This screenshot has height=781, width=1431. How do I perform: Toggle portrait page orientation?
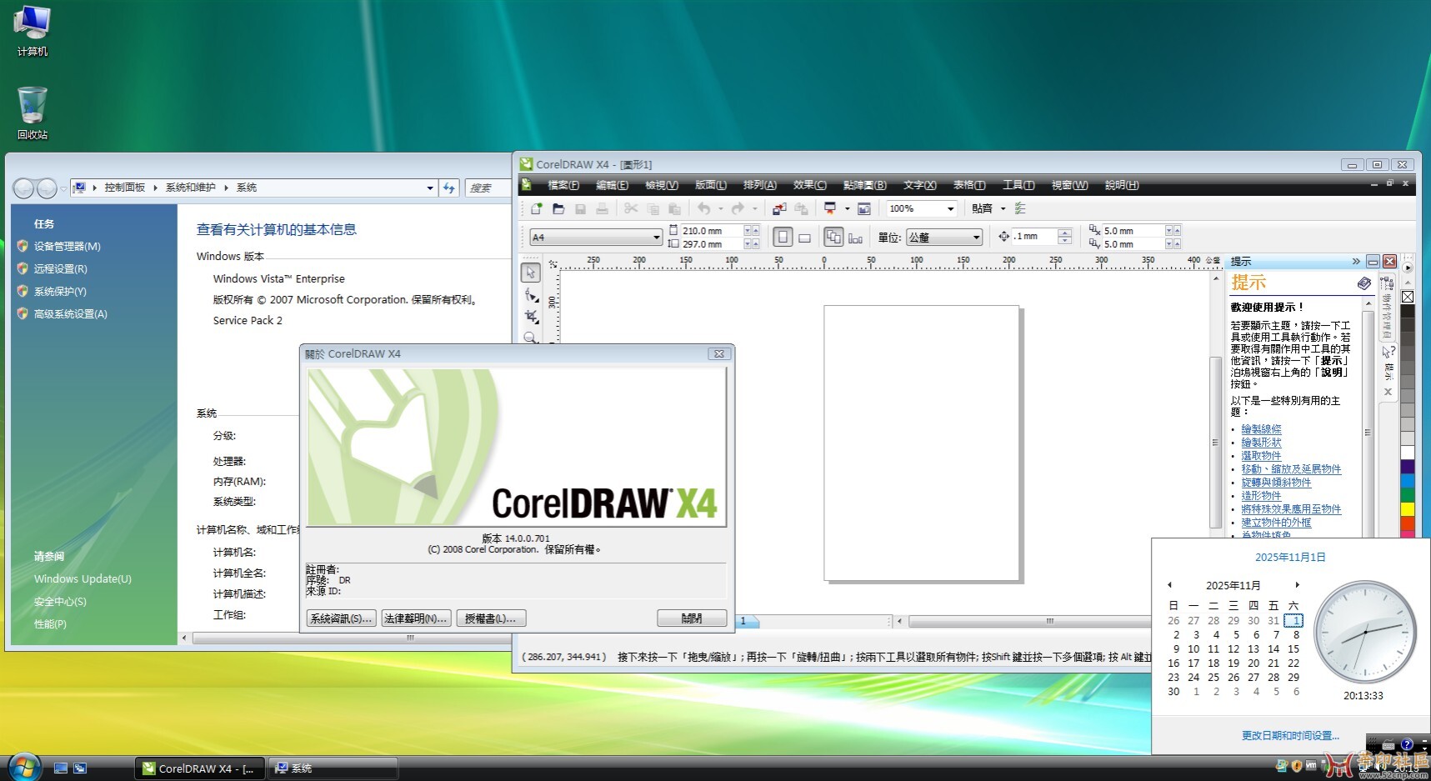[x=783, y=237]
